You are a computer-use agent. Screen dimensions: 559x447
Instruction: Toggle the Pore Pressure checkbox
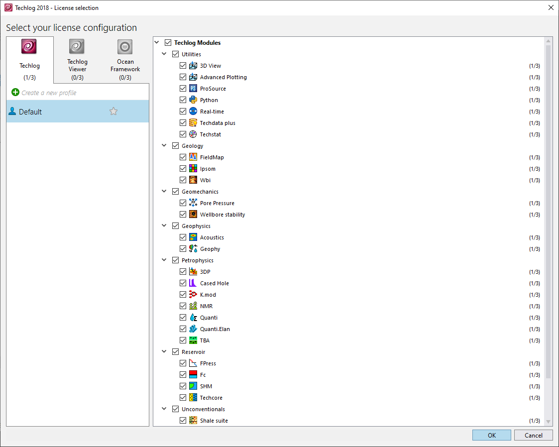tap(183, 203)
